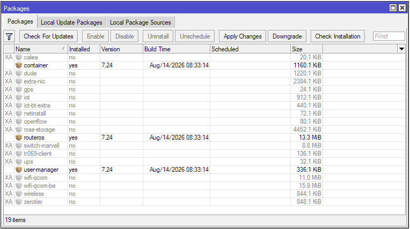Click the openflow package icon
Image resolution: width=410 pixels, height=229 pixels.
point(19,121)
